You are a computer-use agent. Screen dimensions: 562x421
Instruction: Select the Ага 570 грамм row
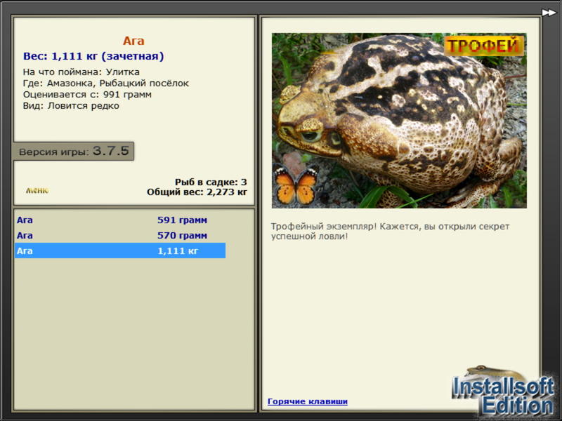120,235
